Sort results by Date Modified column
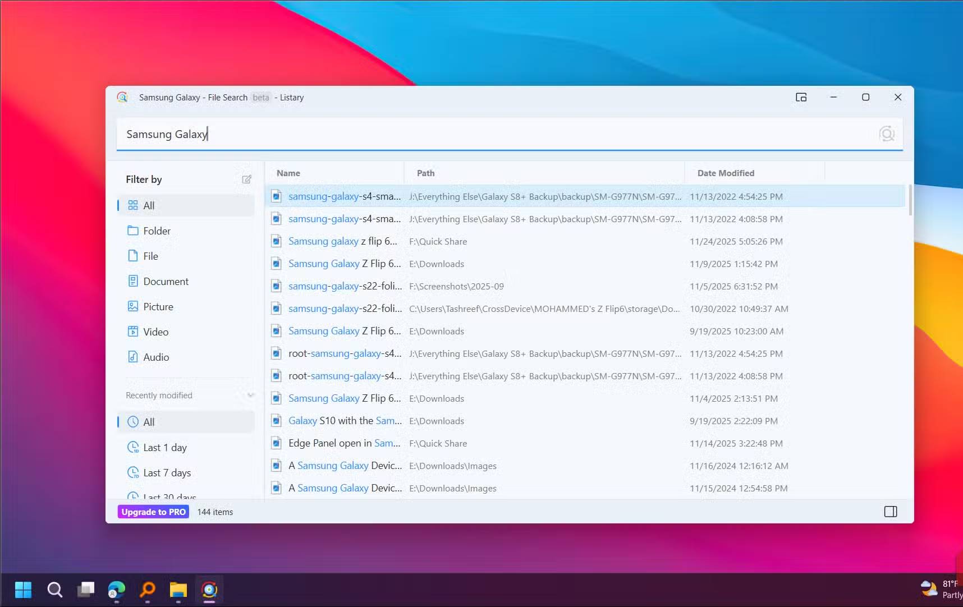The image size is (963, 607). pos(726,173)
